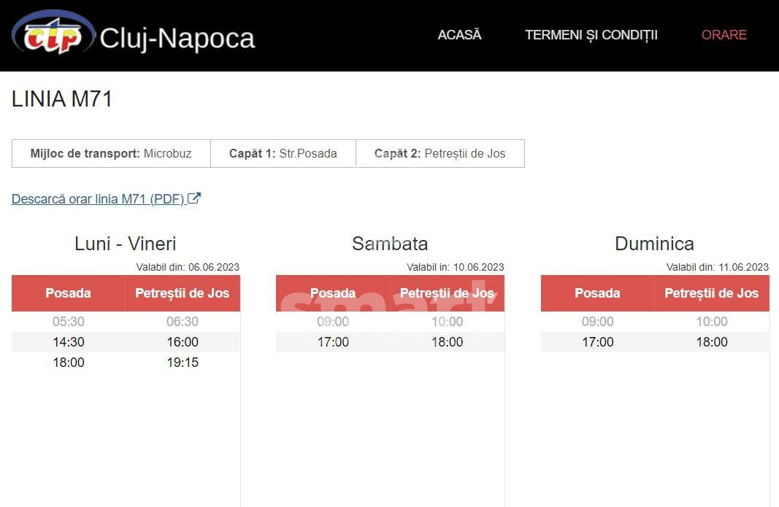Select the red ORARE menu item
Image resolution: width=779 pixels, height=507 pixels.
[724, 34]
